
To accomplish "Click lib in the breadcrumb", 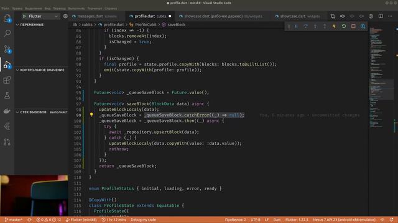I will coord(75,25).
